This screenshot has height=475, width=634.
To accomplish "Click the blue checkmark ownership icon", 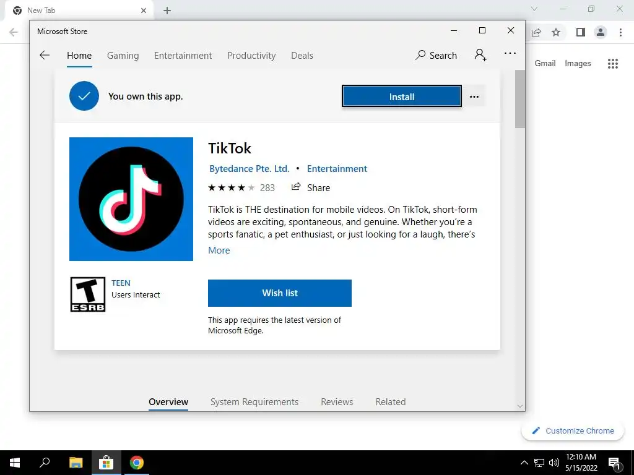I will (84, 96).
